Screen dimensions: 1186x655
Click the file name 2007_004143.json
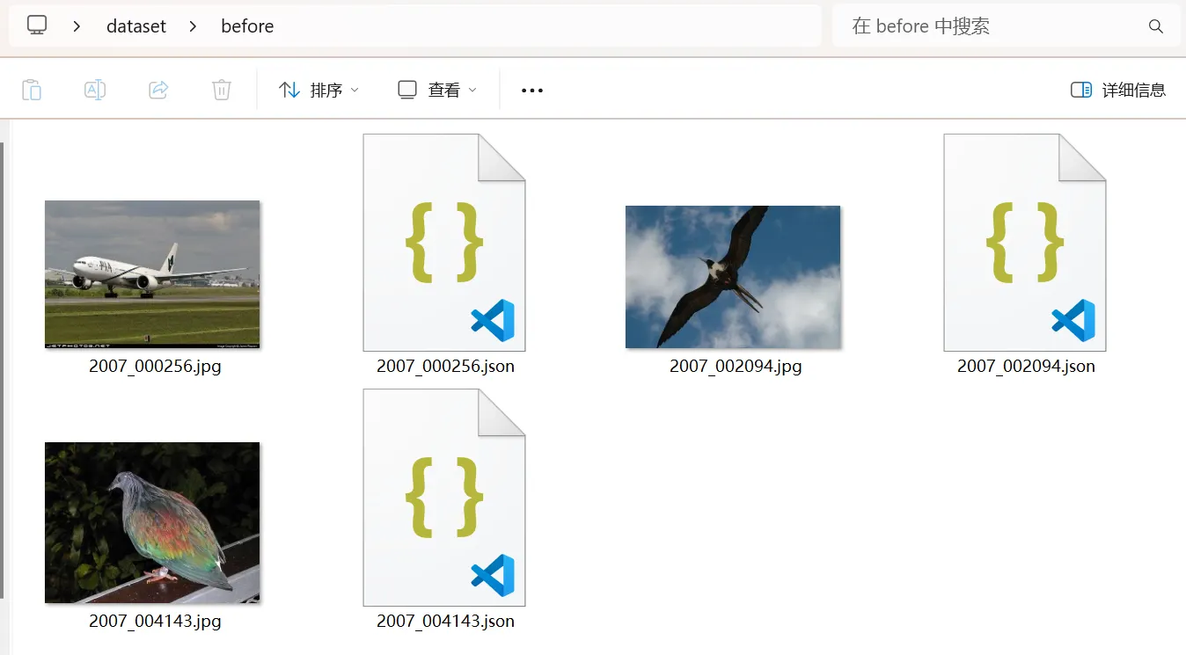coord(446,622)
